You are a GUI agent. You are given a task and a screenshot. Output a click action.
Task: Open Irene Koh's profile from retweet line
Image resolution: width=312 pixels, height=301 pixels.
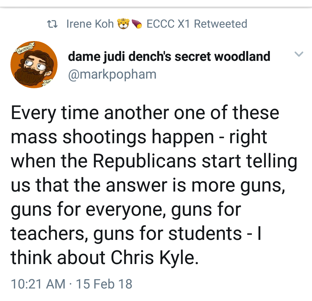click(x=90, y=24)
